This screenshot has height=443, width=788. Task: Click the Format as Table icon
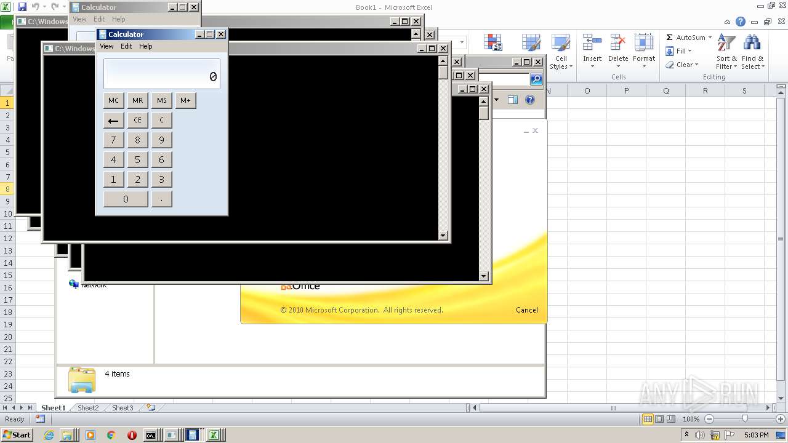click(531, 42)
